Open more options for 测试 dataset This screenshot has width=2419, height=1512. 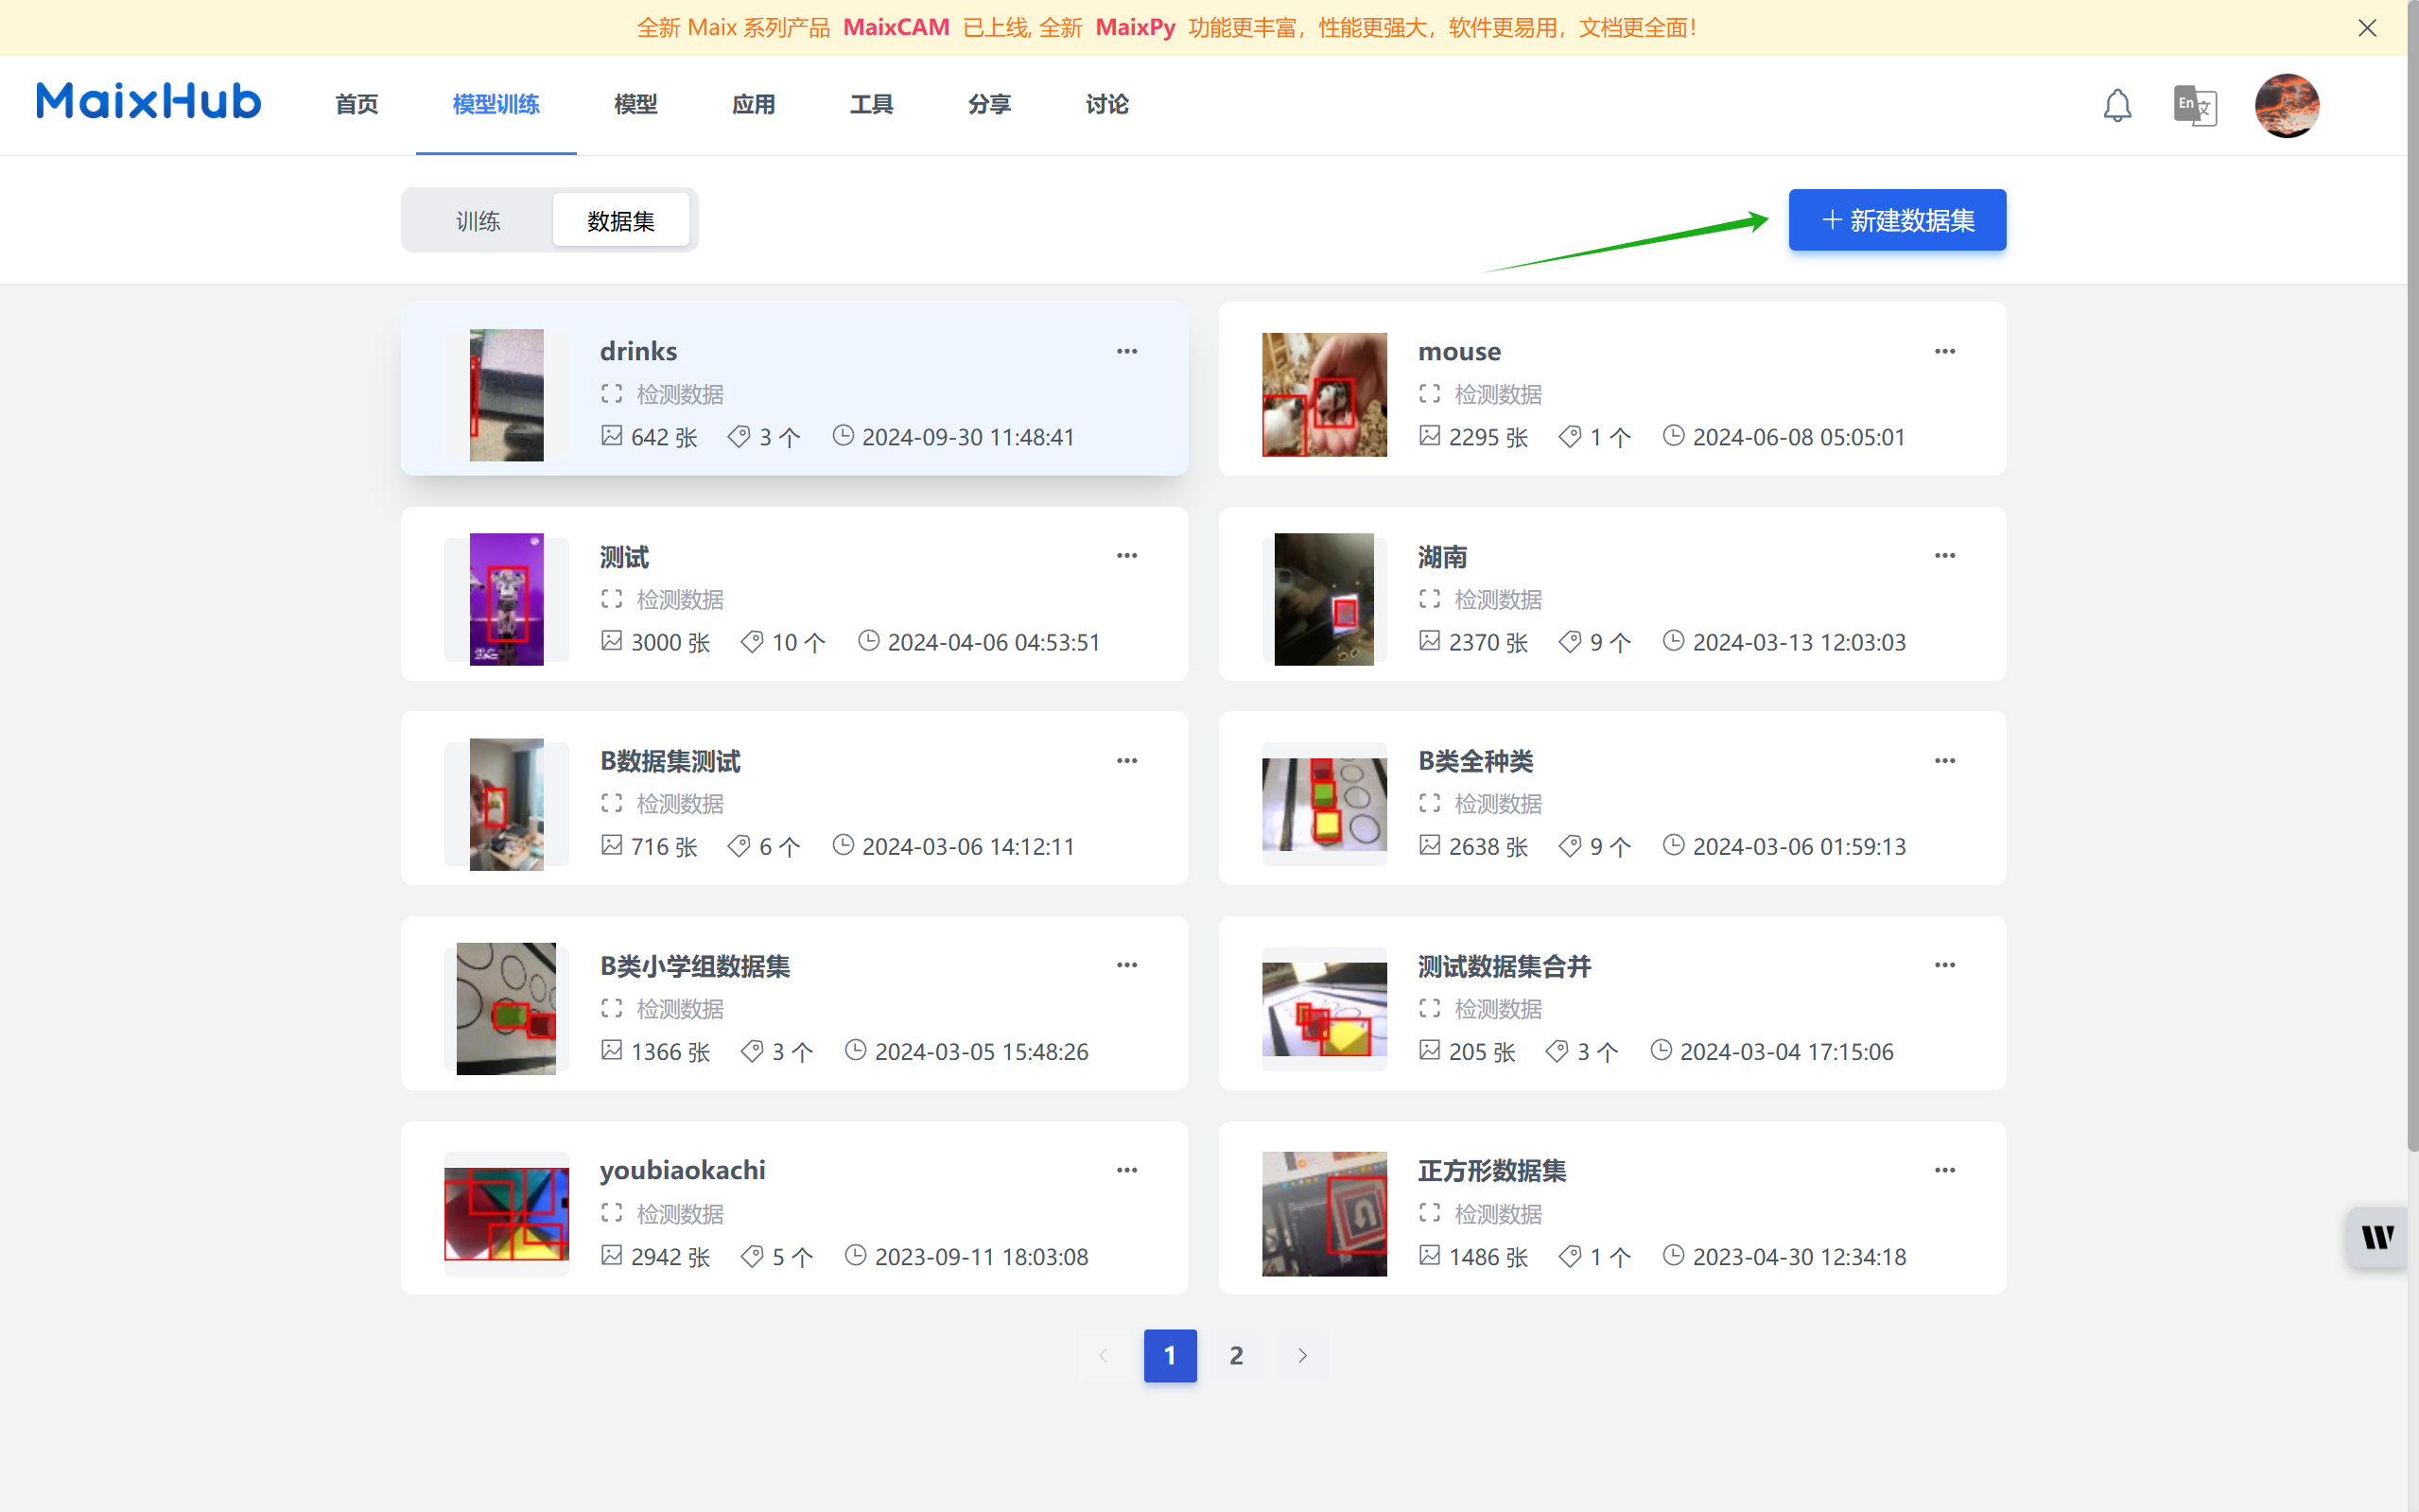tap(1127, 555)
